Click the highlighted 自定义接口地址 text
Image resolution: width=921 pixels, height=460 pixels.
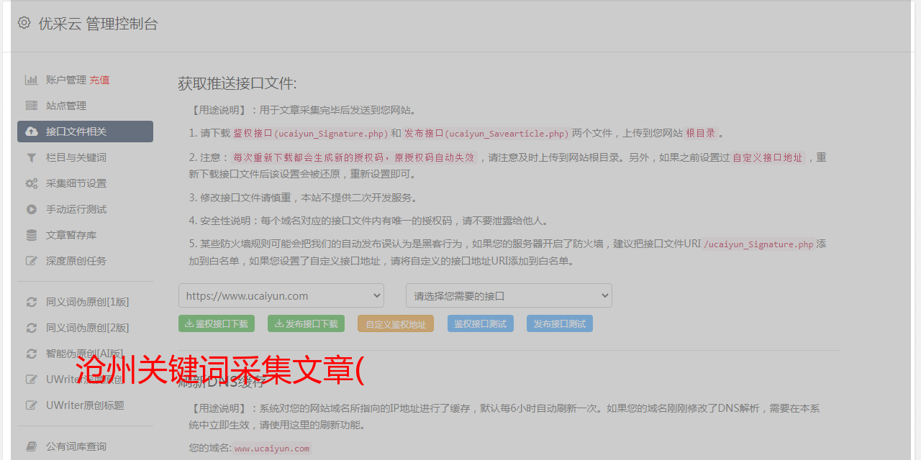[x=768, y=157]
